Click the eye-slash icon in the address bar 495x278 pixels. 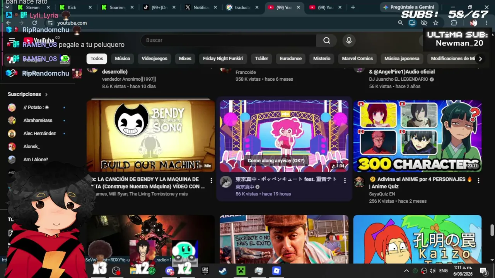(x=424, y=23)
